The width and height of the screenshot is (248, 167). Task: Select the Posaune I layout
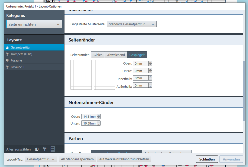click(x=34, y=60)
